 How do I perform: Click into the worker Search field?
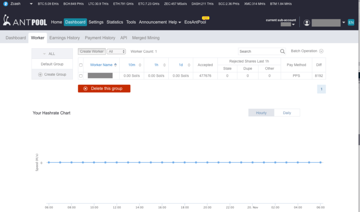(x=258, y=51)
